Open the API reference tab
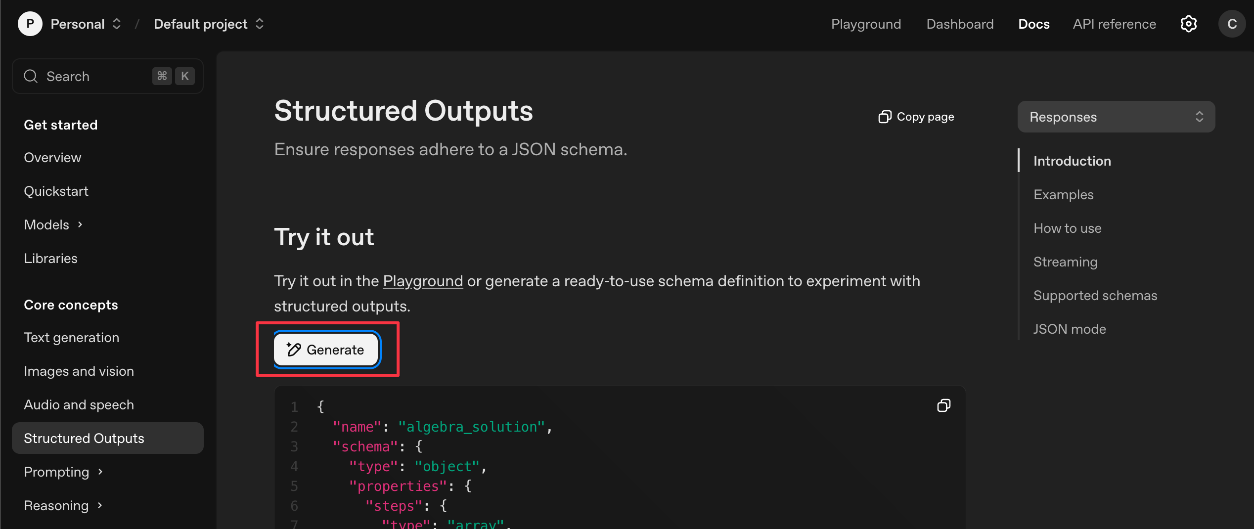The image size is (1254, 529). (x=1114, y=24)
